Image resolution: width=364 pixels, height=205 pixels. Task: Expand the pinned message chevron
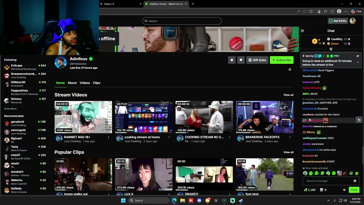click(x=358, y=62)
